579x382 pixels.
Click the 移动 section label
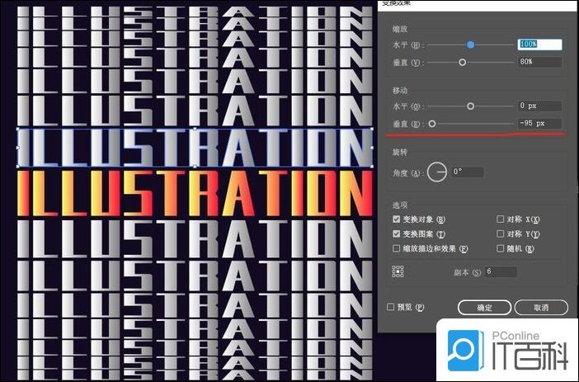[x=400, y=90]
